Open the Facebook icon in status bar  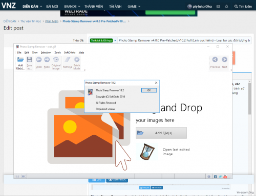216,177
